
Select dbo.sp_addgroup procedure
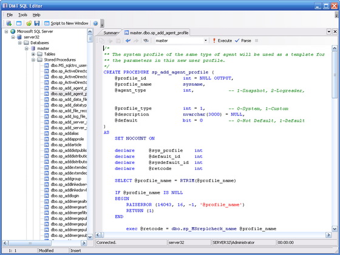click(66, 178)
